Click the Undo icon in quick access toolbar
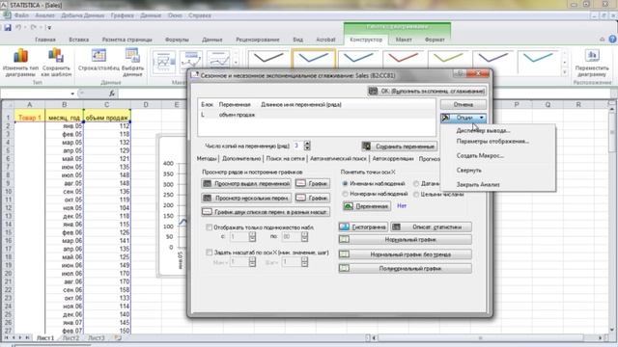The width and height of the screenshot is (618, 347). 18,27
